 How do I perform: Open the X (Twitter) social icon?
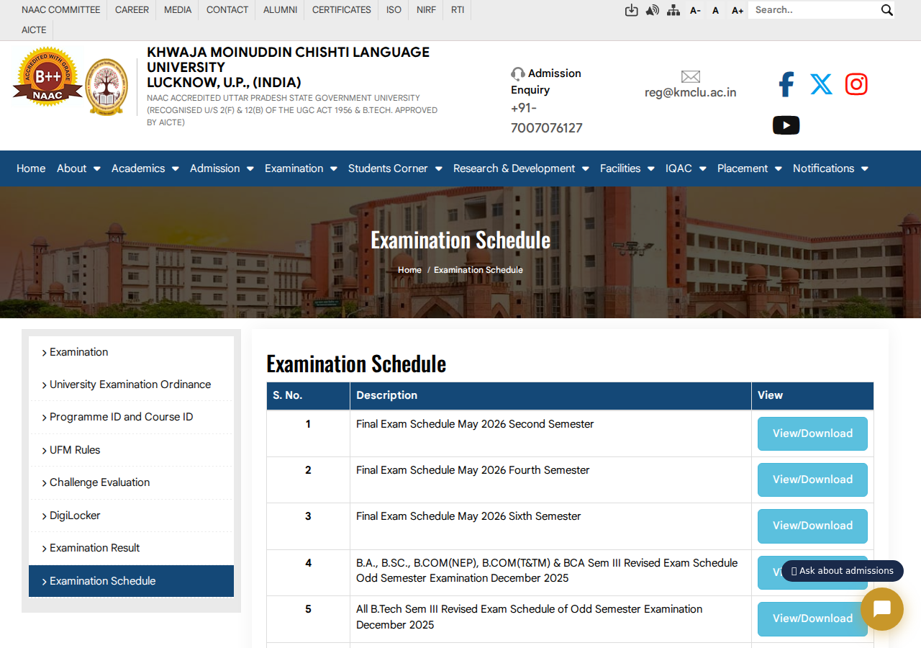click(821, 84)
